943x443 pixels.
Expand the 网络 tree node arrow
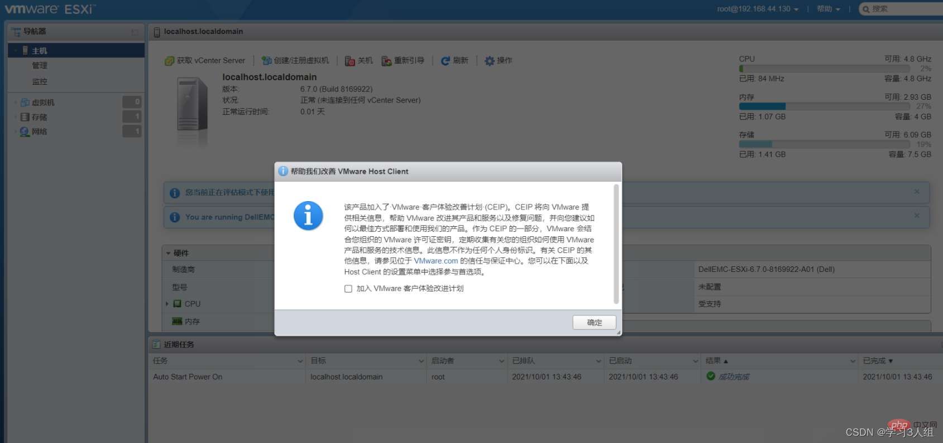[x=15, y=132]
